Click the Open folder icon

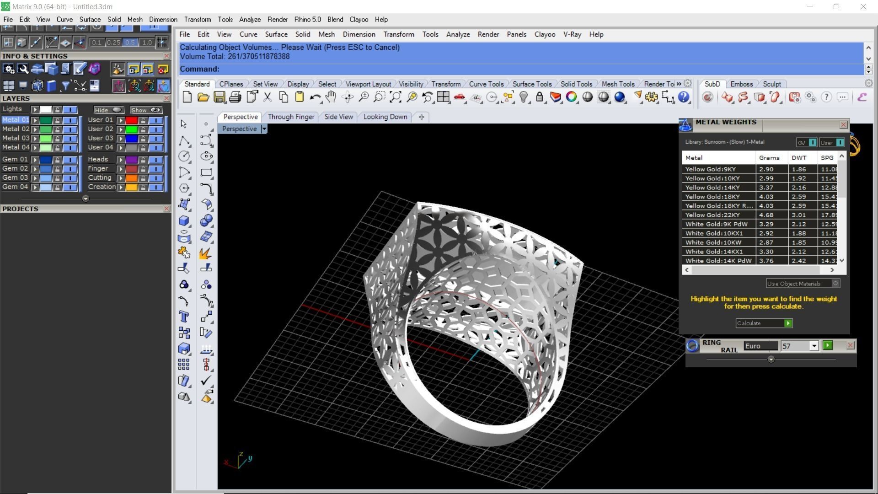(203, 97)
